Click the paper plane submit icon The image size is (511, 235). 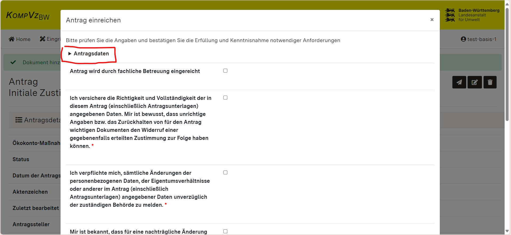tap(459, 82)
